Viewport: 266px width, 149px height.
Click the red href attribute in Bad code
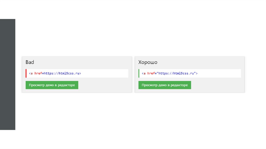click(38, 73)
